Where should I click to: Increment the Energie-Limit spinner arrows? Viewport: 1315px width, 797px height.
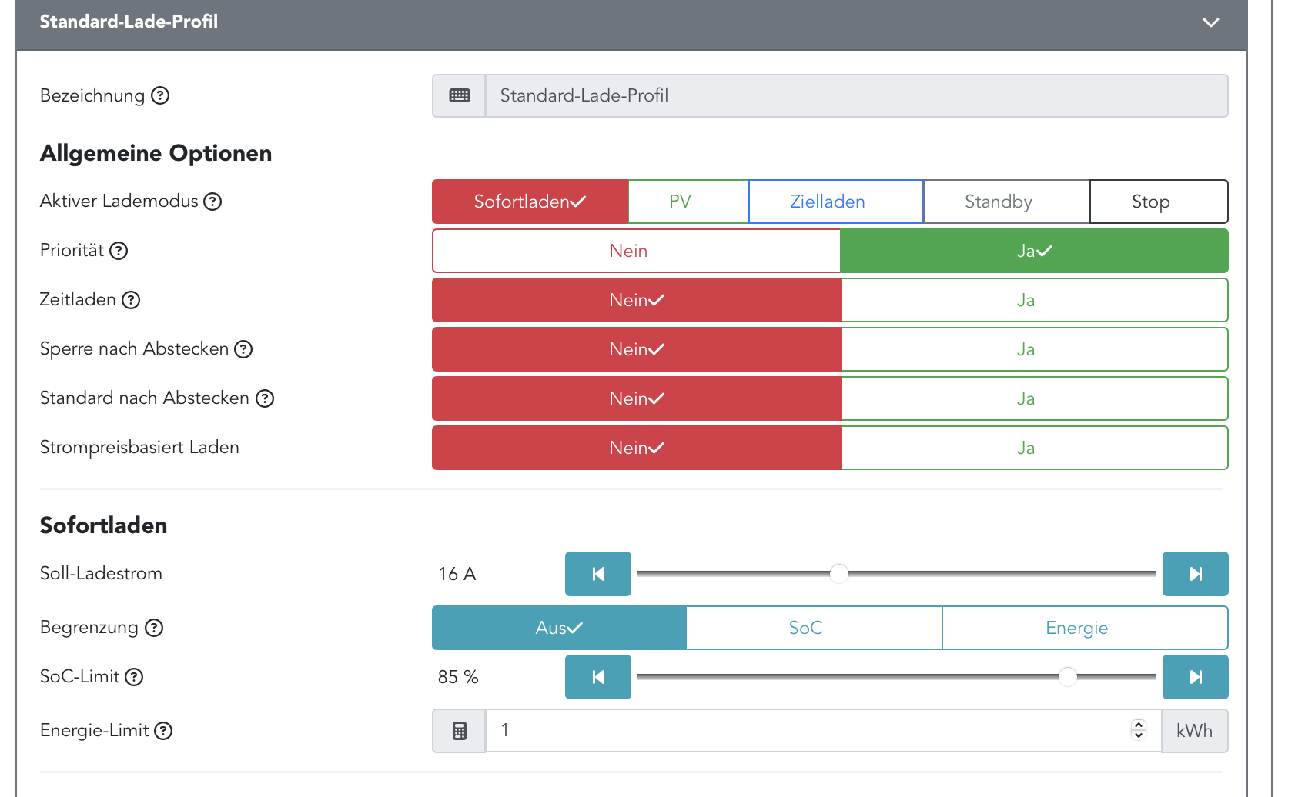1139,725
